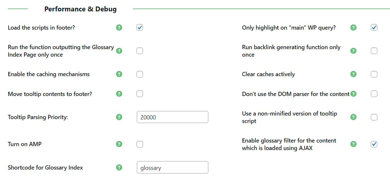Click help icon for Move tooltip contents to footer

pyautogui.click(x=119, y=94)
